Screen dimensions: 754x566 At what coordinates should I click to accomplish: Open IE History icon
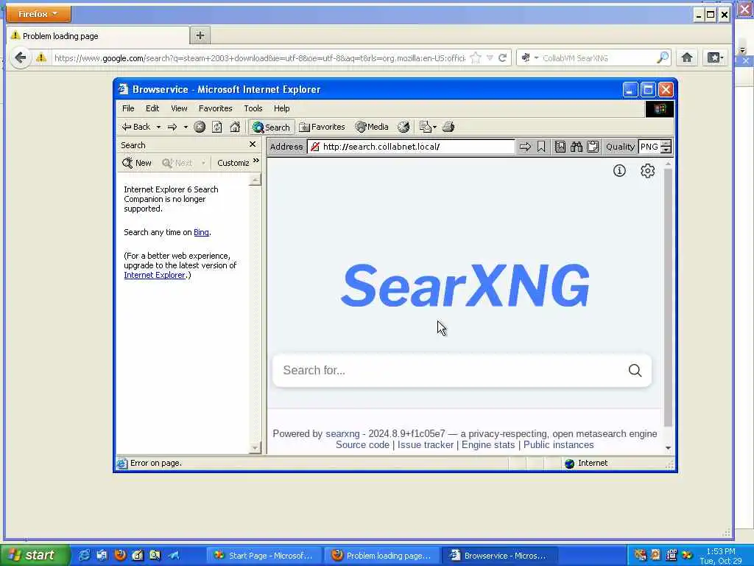404,127
